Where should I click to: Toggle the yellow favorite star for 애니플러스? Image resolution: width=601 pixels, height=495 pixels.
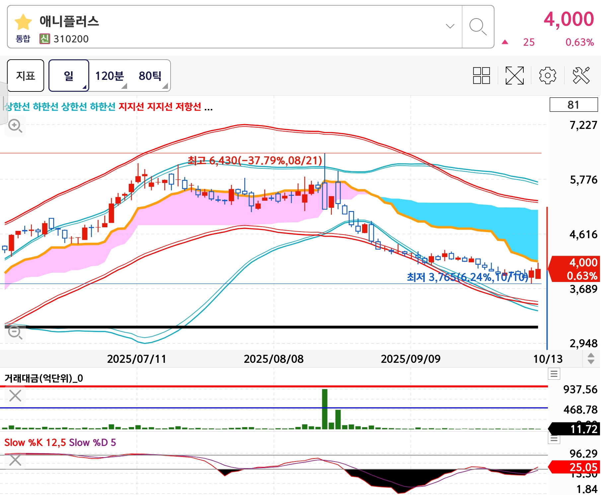point(23,22)
